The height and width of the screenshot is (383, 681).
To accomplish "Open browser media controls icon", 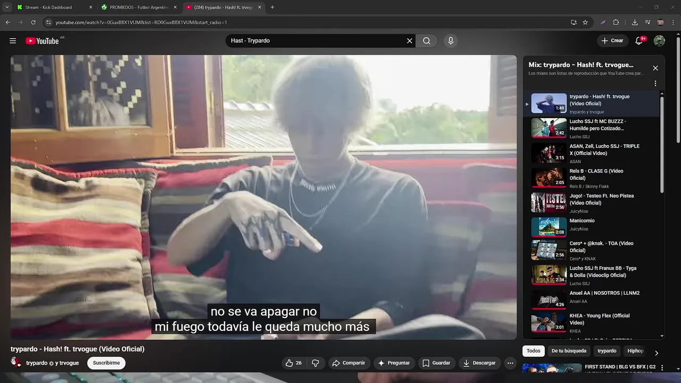I will point(647,22).
